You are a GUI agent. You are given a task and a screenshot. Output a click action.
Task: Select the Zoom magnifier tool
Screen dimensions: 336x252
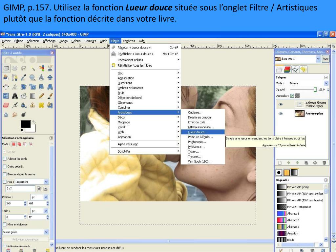(x=32, y=77)
